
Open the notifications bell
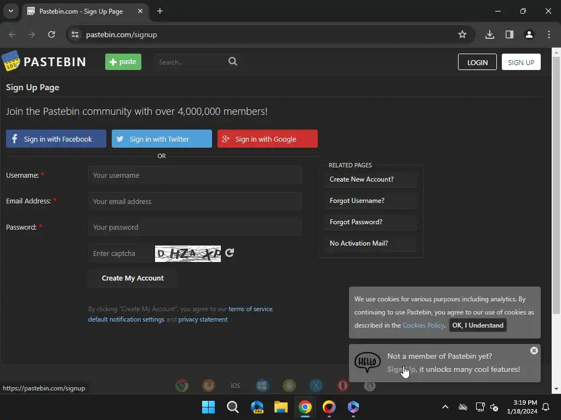tap(546, 407)
